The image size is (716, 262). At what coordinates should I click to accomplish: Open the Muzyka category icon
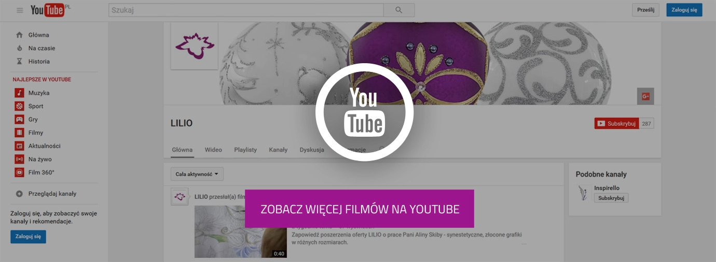click(19, 93)
